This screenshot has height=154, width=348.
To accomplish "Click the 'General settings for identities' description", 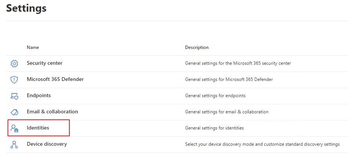I will [215, 128].
